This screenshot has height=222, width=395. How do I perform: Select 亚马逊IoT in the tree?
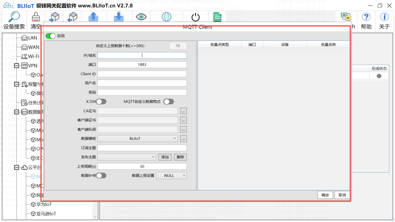coord(46,214)
